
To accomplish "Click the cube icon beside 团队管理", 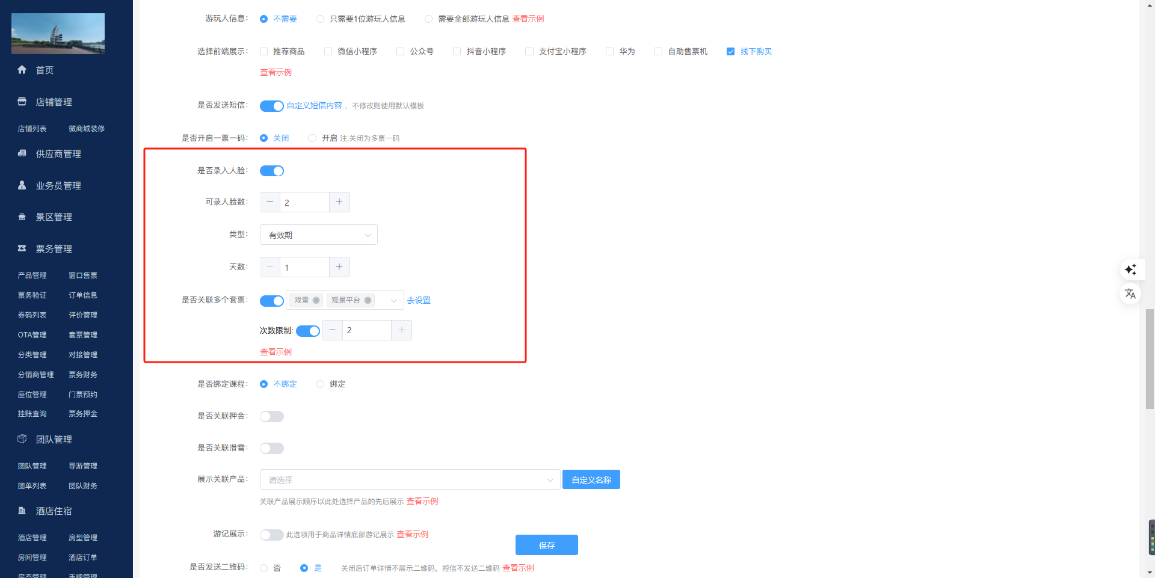I will pos(22,439).
